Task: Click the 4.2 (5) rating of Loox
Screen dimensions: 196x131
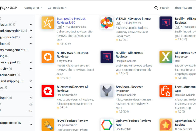Action: coord(180,112)
